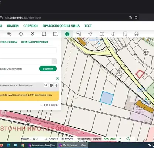154x148 pixels.
Task: Switch to the КАИС Портал taskbar window
Action: pyautogui.click(x=73, y=145)
